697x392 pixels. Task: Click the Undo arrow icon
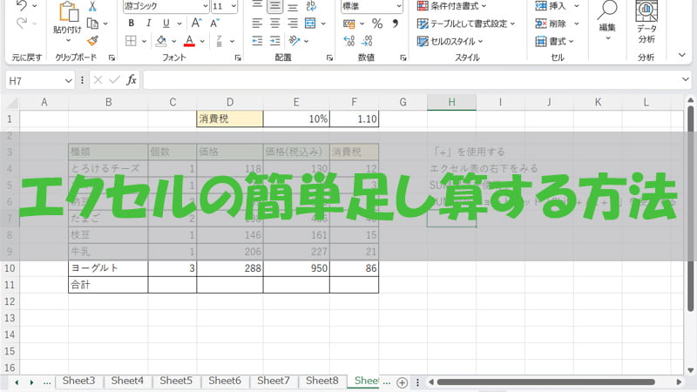coord(22,6)
